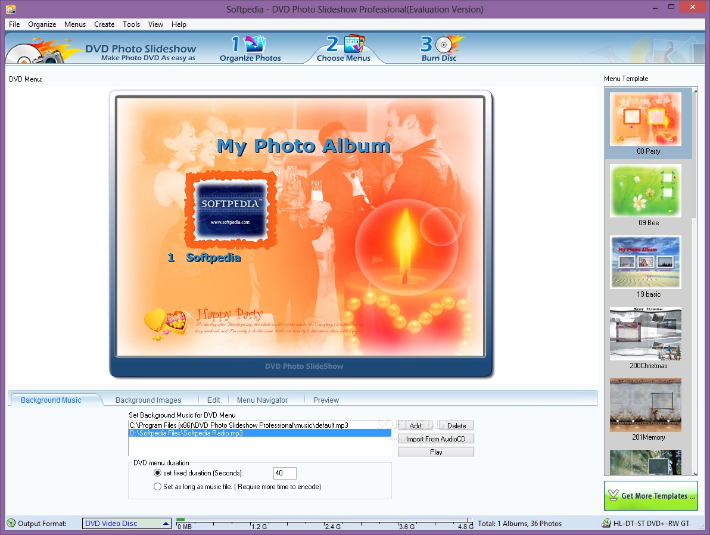The image size is (710, 535).
Task: Click the HL-DT-ST DVD+-RW drive text
Action: click(651, 524)
